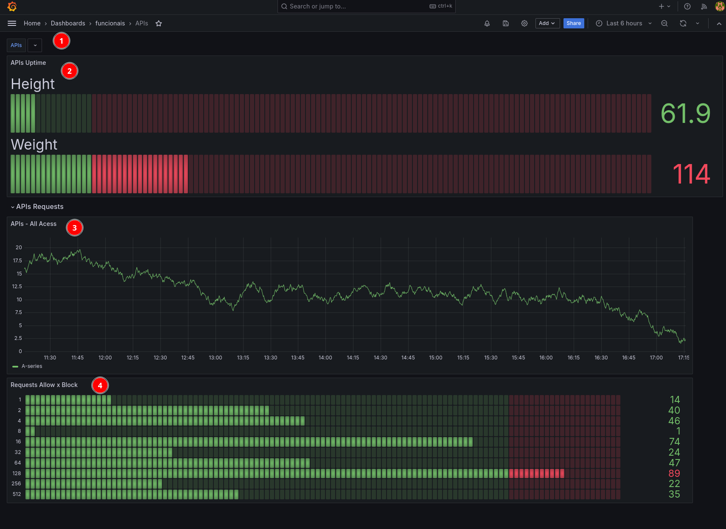726x529 pixels.
Task: Open Last 6 hours time picker
Action: click(624, 23)
